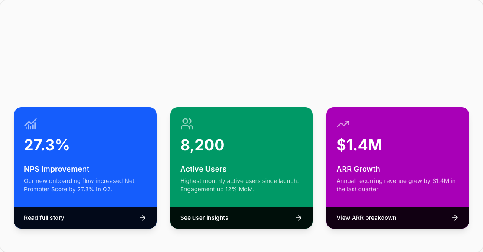
Task: Click the arrow beside See user insights
Action: coord(299,218)
